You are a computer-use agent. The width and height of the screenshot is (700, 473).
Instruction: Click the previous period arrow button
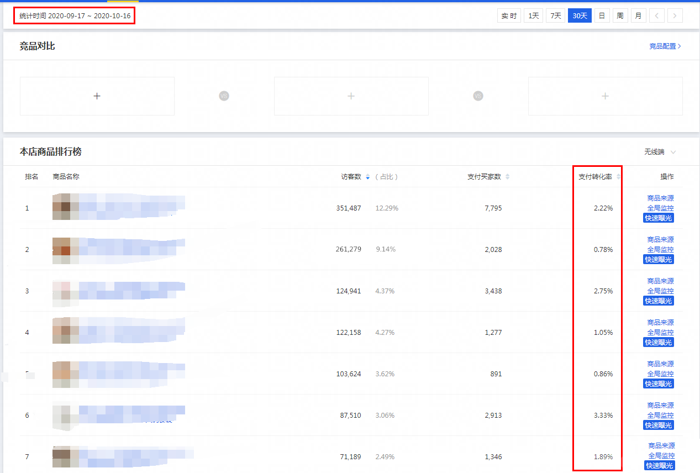[x=656, y=16]
